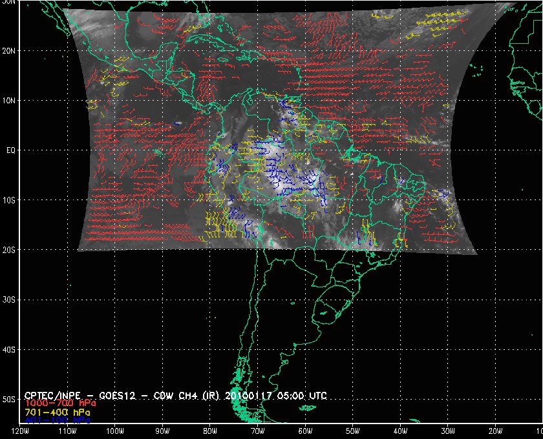This screenshot has height=439, width=543.
Task: Select the 80W longitude label
Action: pyautogui.click(x=210, y=431)
